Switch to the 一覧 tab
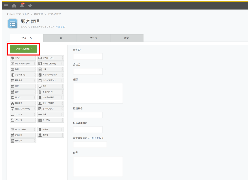 (x=60, y=38)
